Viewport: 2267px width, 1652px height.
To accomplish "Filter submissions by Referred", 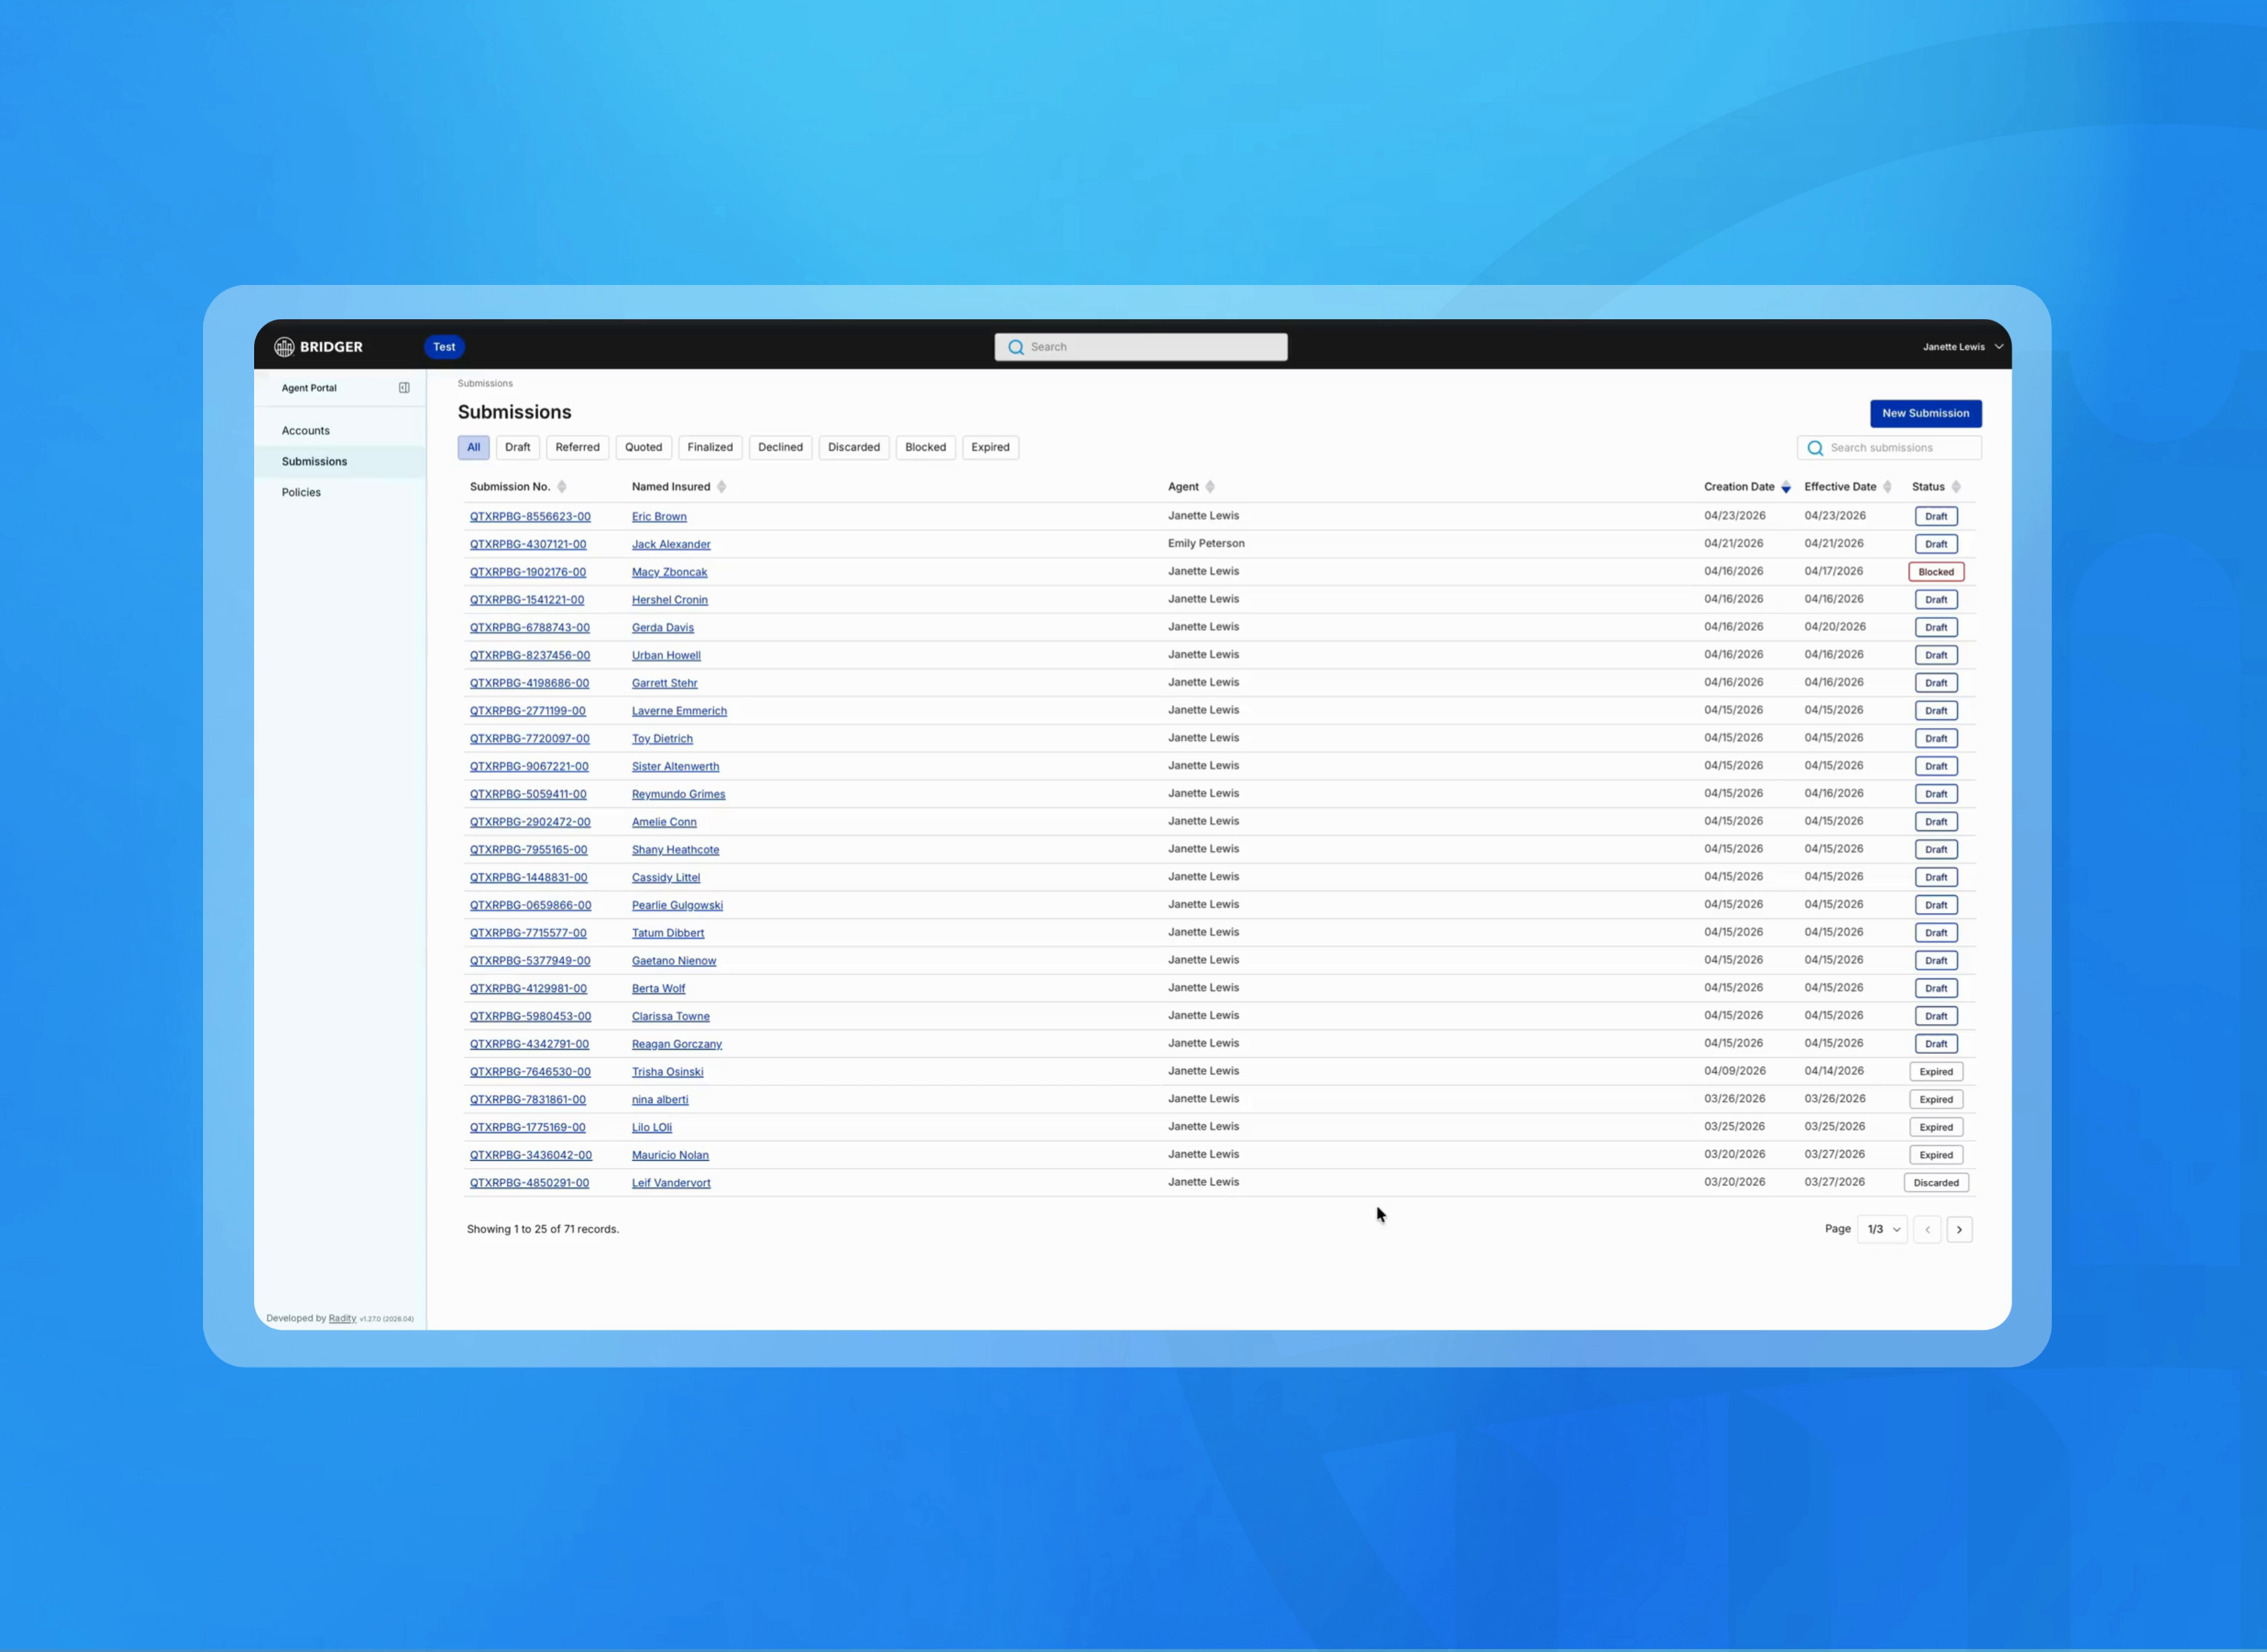I will [x=578, y=447].
